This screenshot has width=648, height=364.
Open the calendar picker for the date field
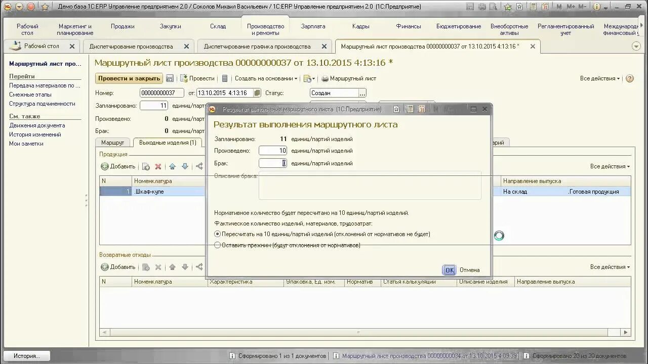point(257,93)
